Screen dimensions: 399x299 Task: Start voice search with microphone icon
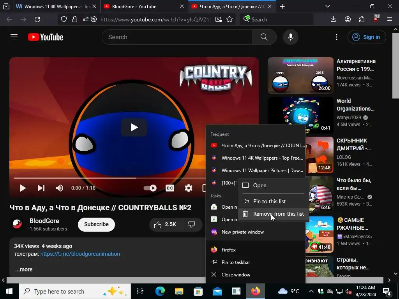pos(290,37)
